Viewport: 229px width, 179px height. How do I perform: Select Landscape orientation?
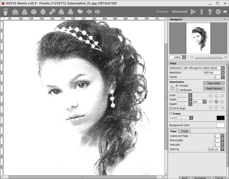177,90
